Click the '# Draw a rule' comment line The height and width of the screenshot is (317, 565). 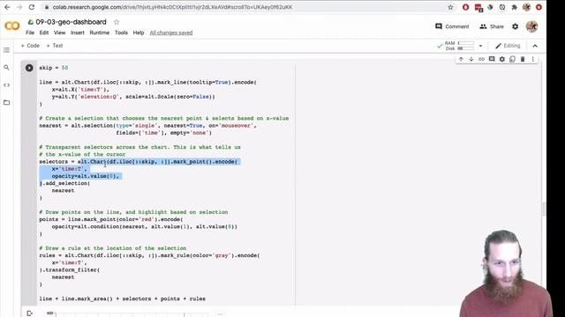[x=113, y=248]
